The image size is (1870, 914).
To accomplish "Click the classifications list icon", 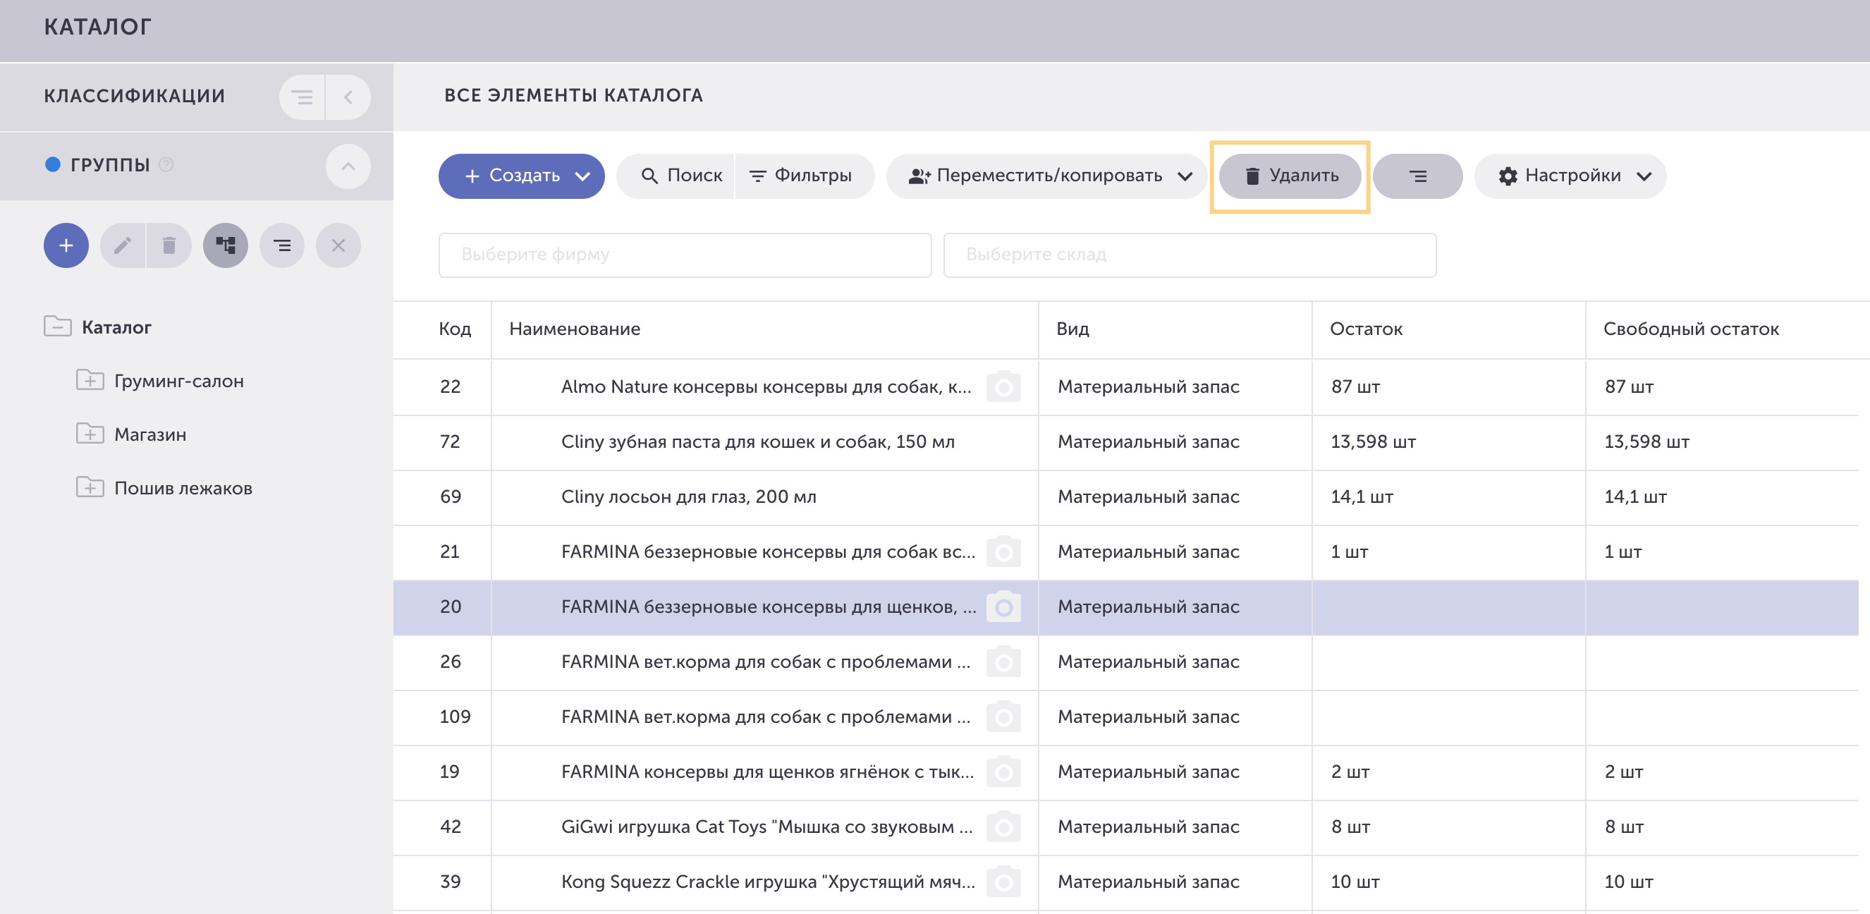I will tap(302, 97).
